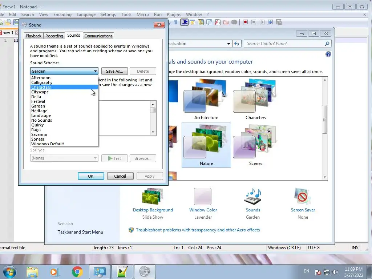Click the Control Panel help icon
The width and height of the screenshot is (372, 279).
click(x=328, y=54)
